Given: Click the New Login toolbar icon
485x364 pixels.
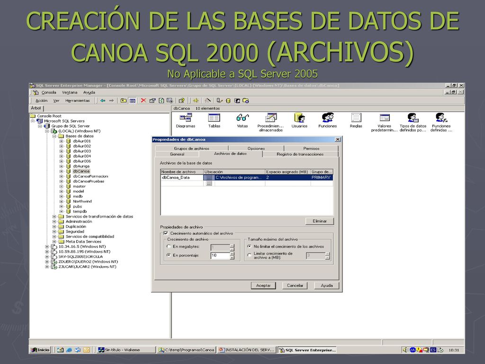Looking at the screenshot, I should click(x=237, y=100).
